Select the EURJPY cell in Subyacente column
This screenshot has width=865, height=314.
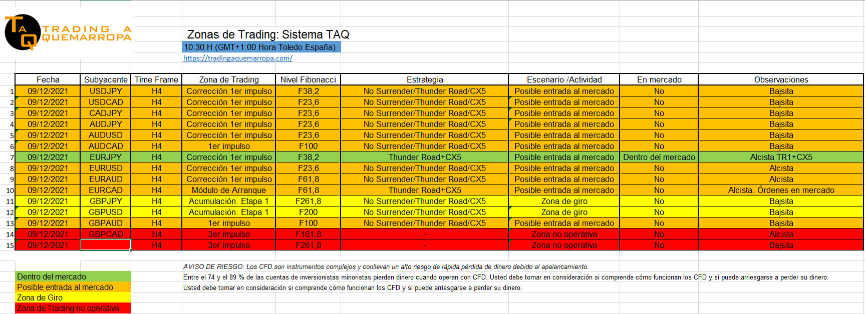coord(106,157)
